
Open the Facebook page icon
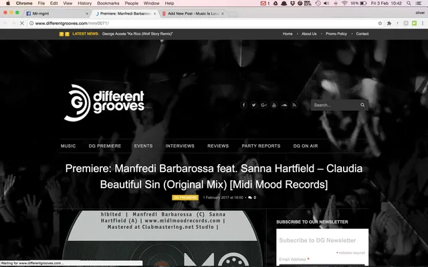pyautogui.click(x=243, y=105)
